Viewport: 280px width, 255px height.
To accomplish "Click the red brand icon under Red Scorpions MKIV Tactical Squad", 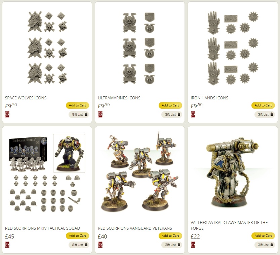I will click(7, 245).
